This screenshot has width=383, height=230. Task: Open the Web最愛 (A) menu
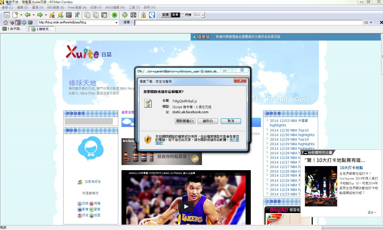[77, 8]
